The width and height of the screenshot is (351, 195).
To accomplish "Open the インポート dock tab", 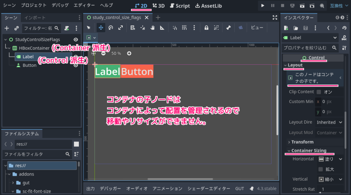I will tap(35, 18).
